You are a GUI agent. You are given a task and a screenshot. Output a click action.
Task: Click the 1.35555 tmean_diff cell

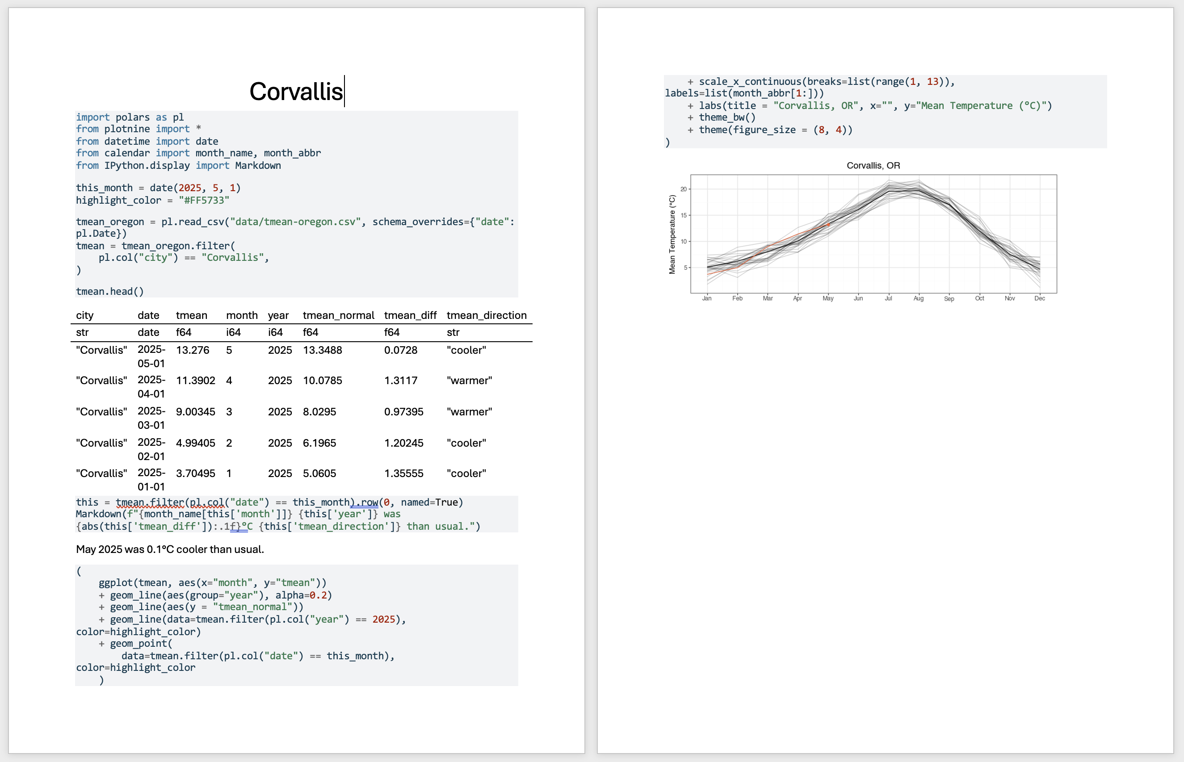[403, 473]
